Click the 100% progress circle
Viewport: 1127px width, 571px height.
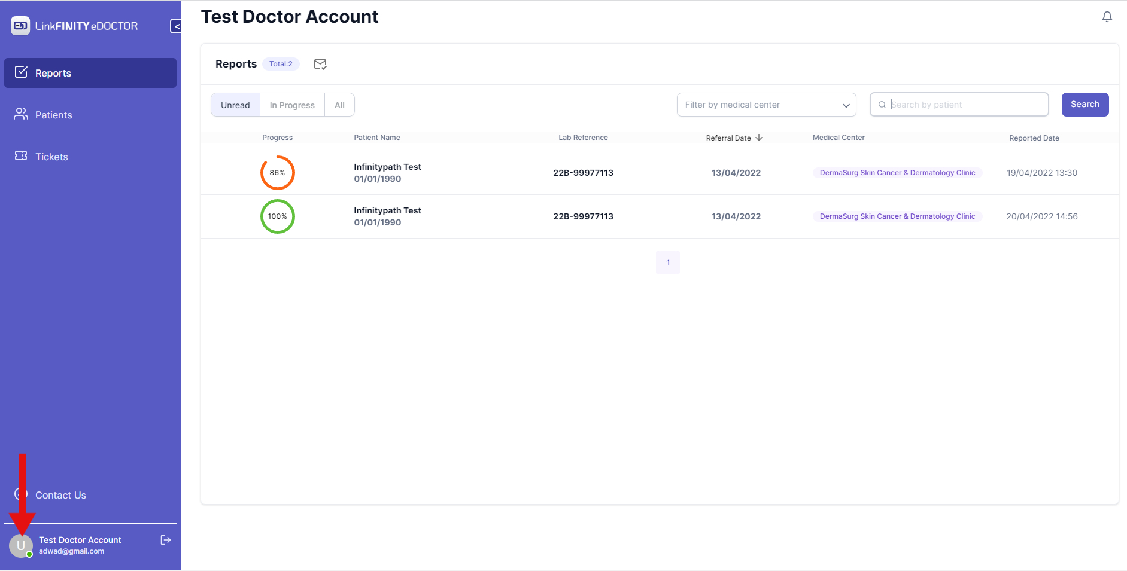tap(278, 216)
